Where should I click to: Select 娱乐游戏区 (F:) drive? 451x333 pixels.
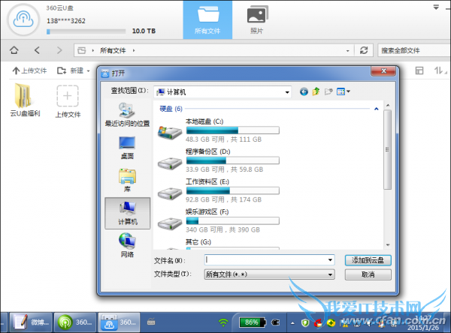(219, 220)
